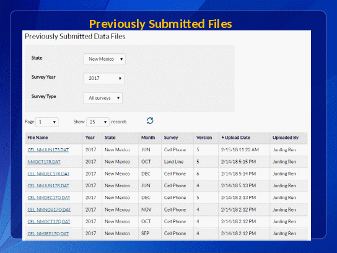Screen dimensions: 337x253
Task: Open the State dropdown showing New Mexico
Action: 105,59
